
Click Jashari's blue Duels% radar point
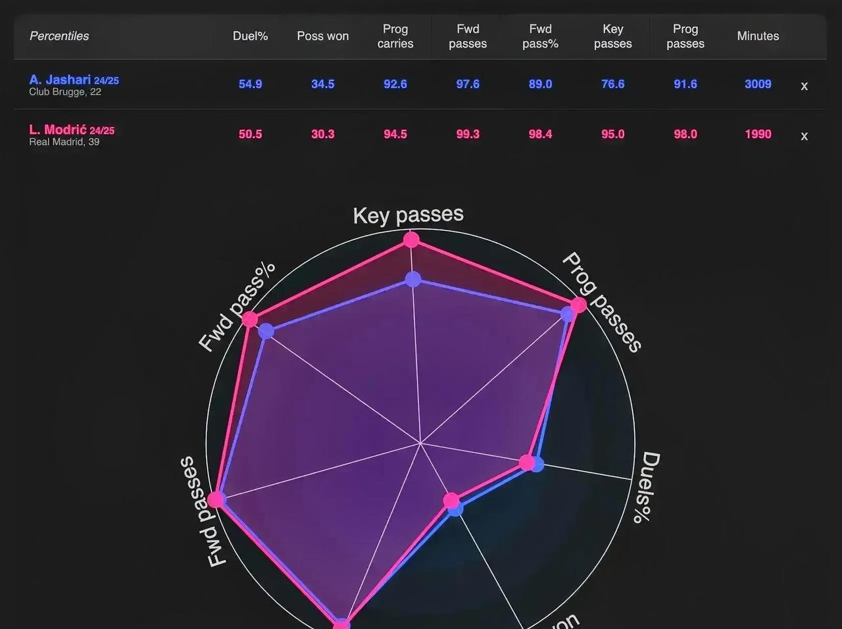point(537,465)
